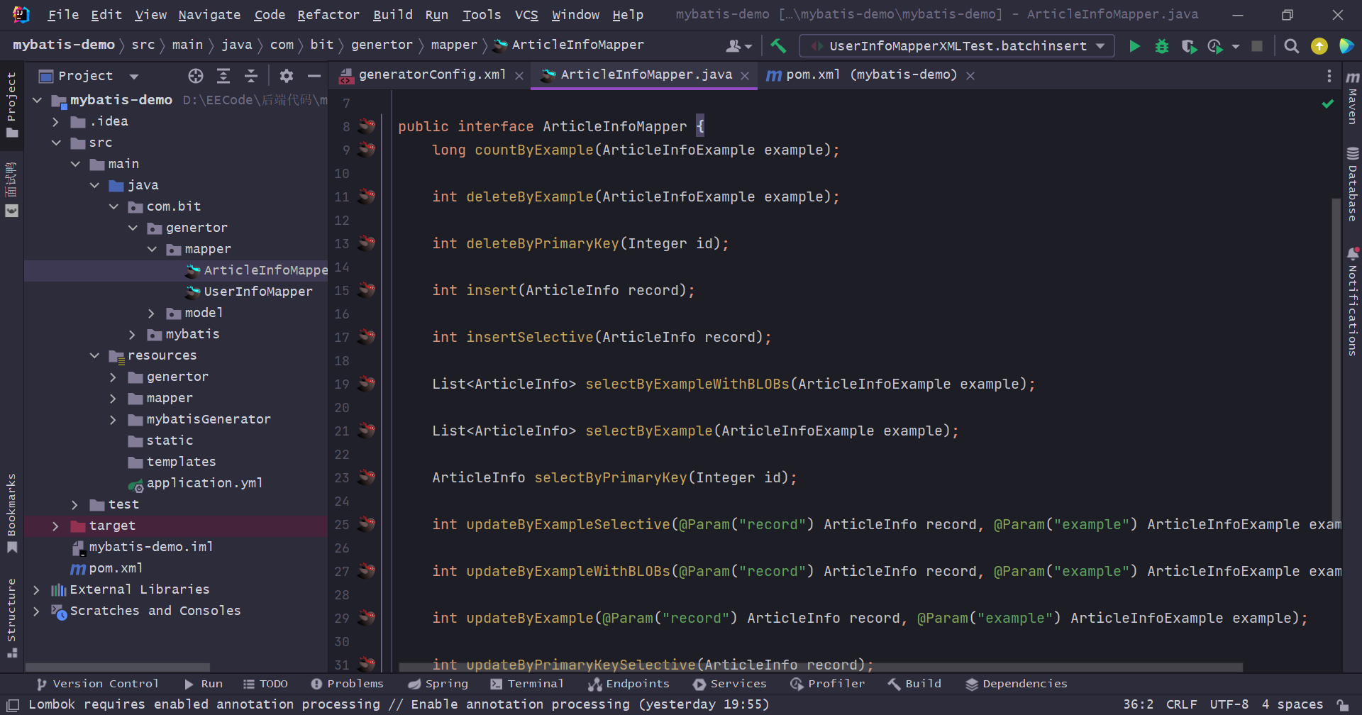Image resolution: width=1362 pixels, height=715 pixels.
Task: Open the run configuration dropdown
Action: tap(957, 46)
